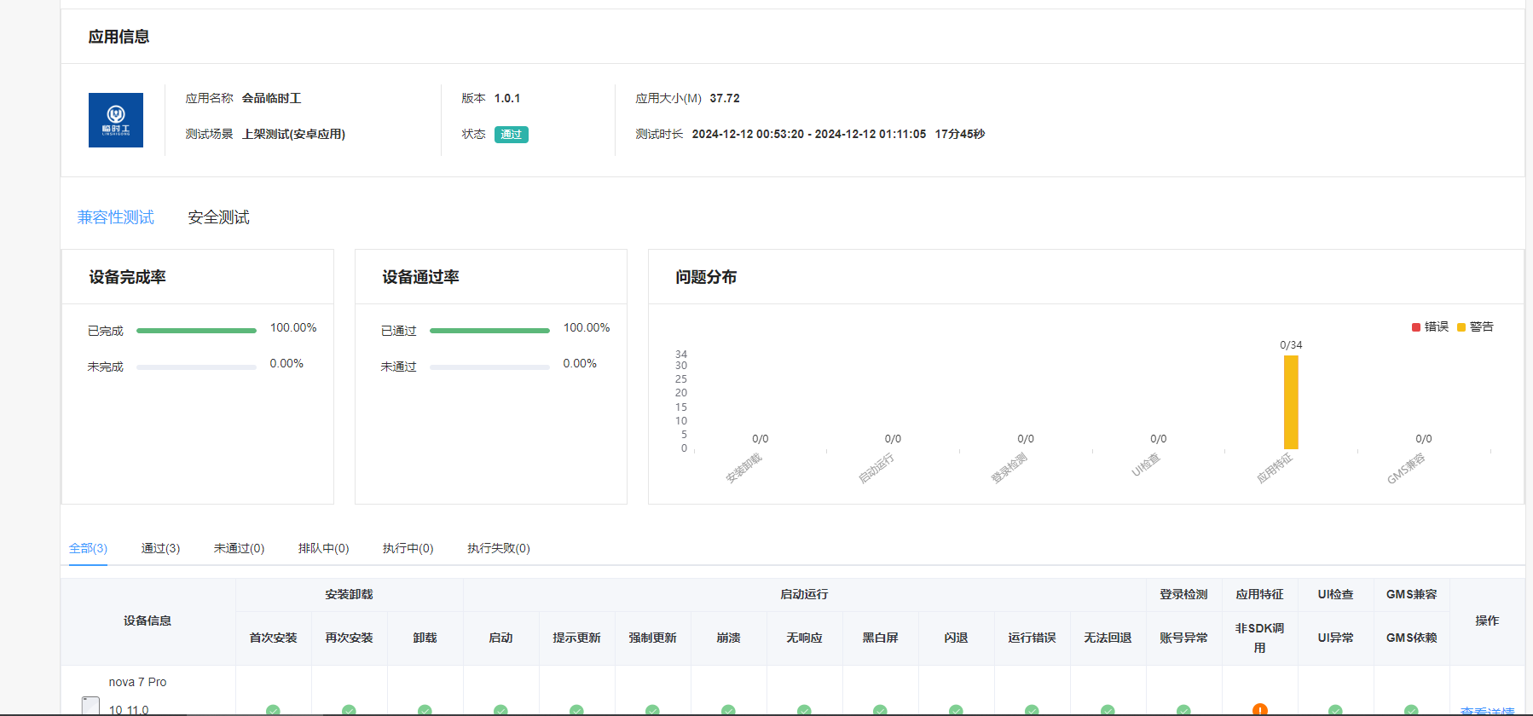Image resolution: width=1533 pixels, height=716 pixels.
Task: Click nova 7 Pro's 启动 green check icon
Action: 500,710
